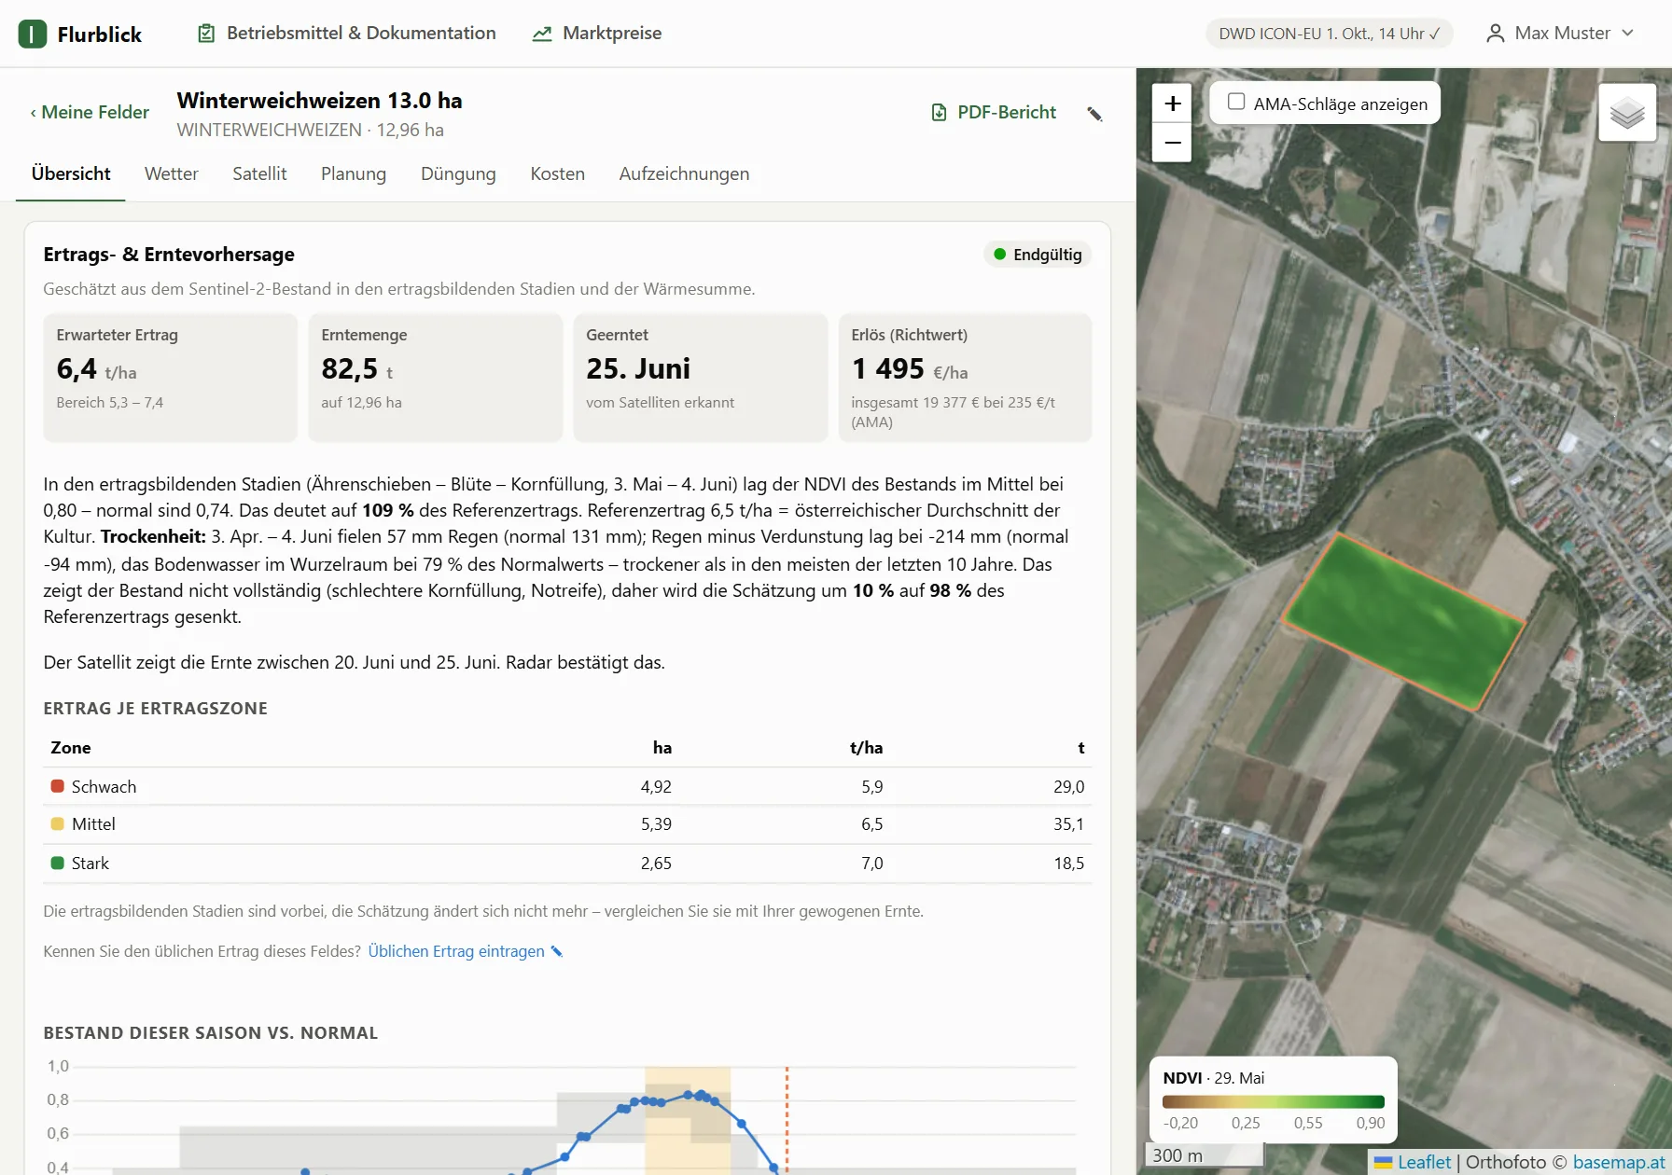Zoom in on the map
This screenshot has height=1175, width=1672.
[1172, 104]
